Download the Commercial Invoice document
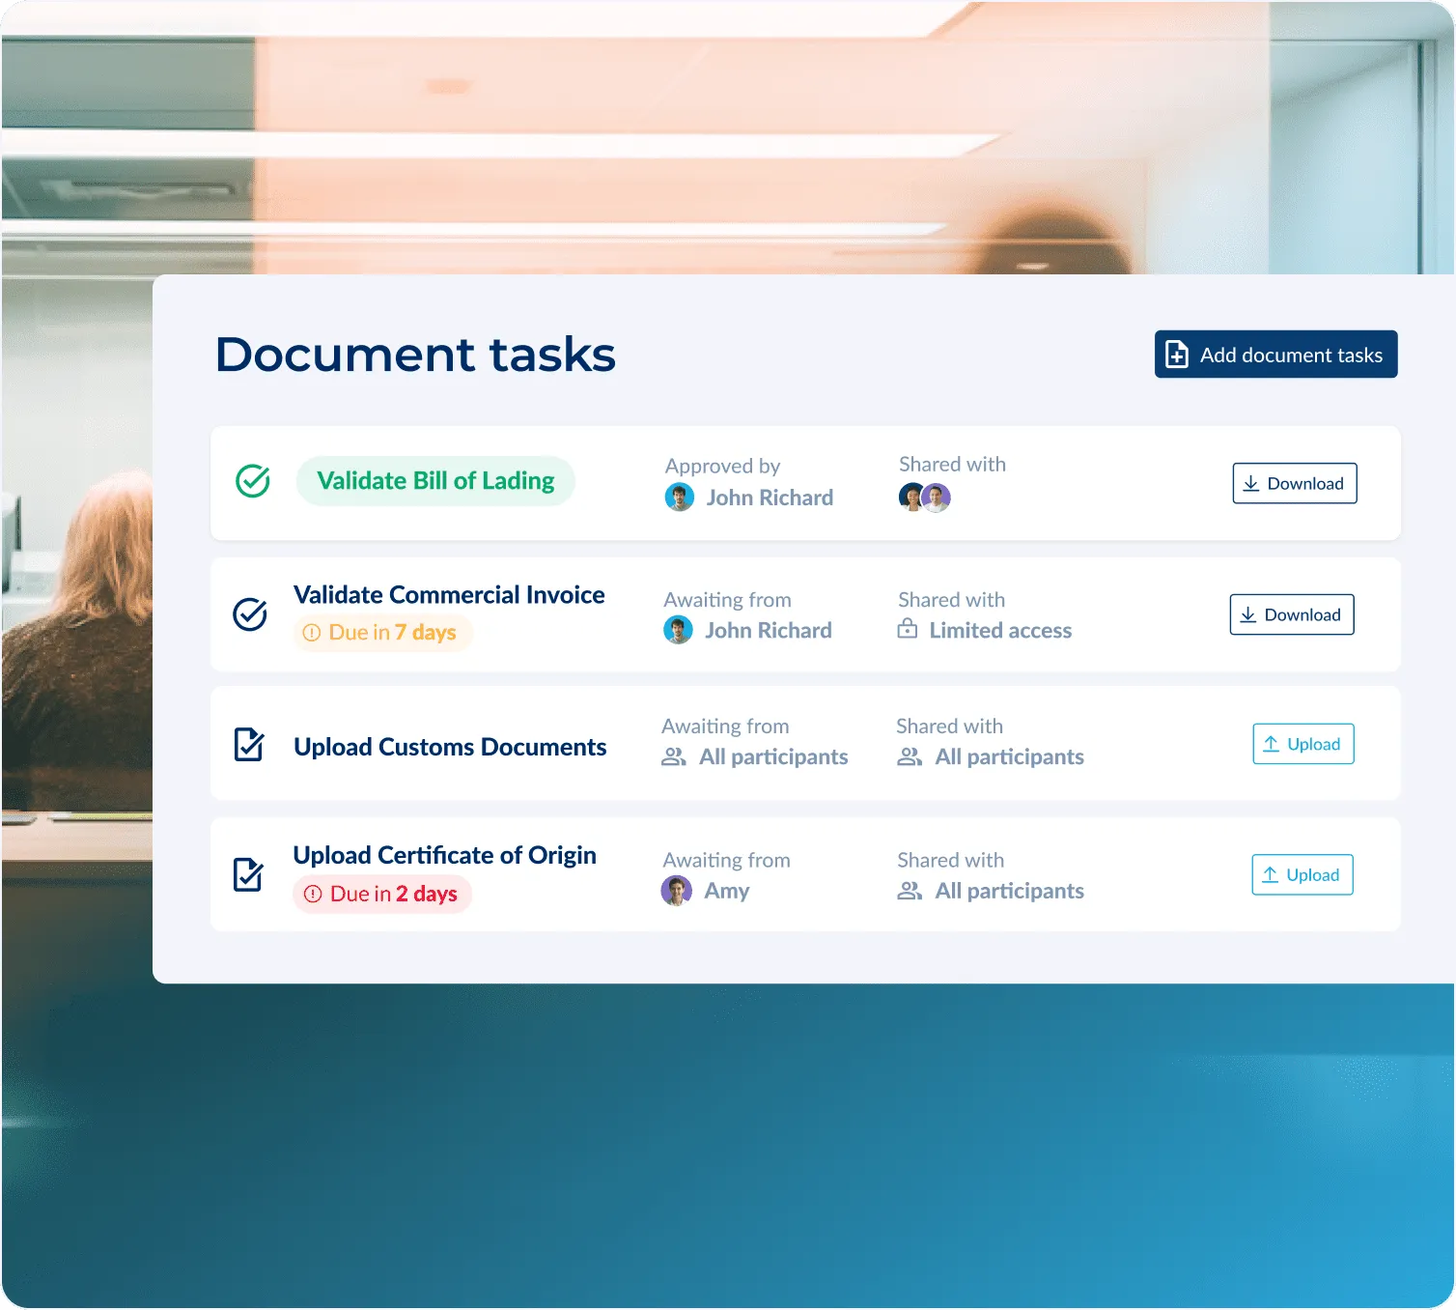The height and width of the screenshot is (1310, 1456). [1291, 614]
